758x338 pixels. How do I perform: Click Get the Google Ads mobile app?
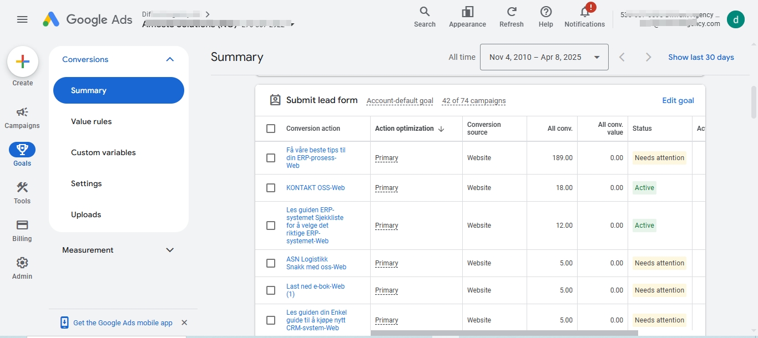pos(123,322)
